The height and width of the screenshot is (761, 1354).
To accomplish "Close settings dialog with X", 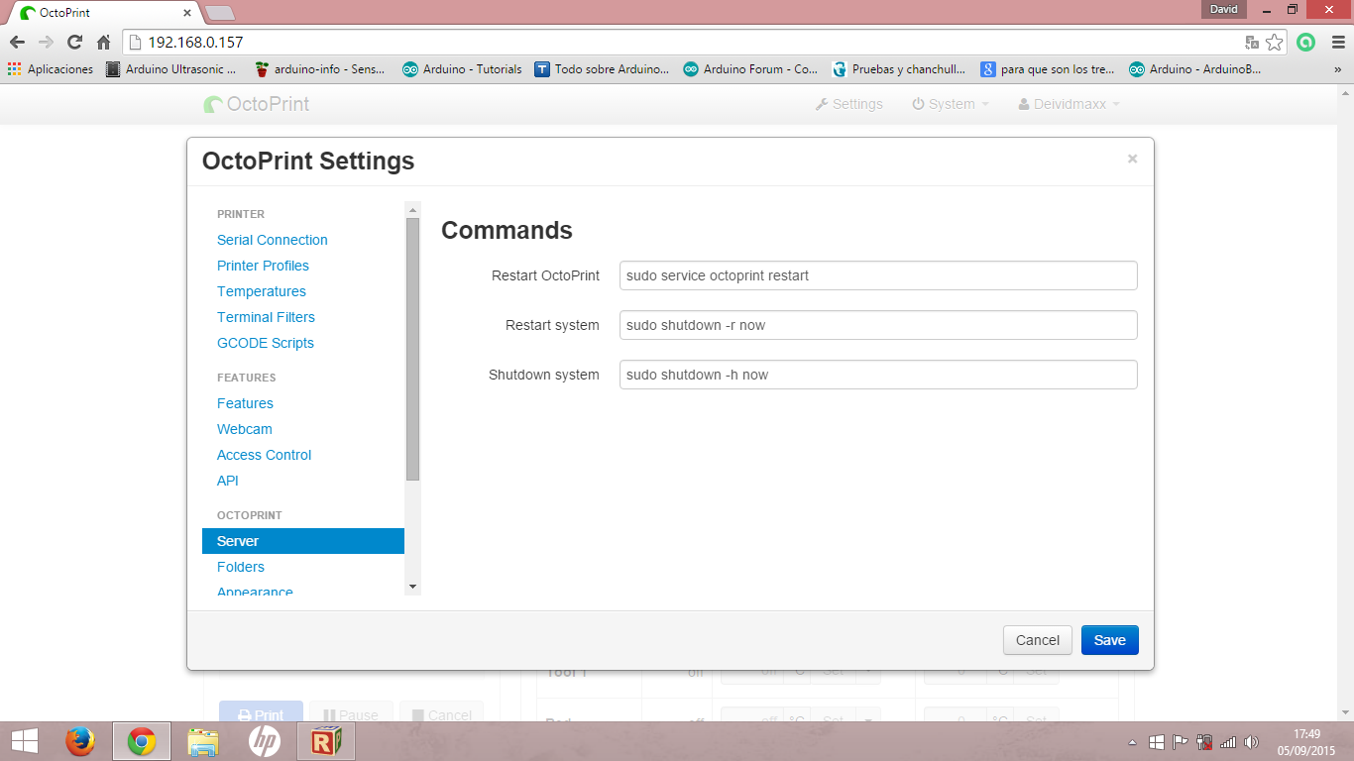I will click(x=1132, y=159).
